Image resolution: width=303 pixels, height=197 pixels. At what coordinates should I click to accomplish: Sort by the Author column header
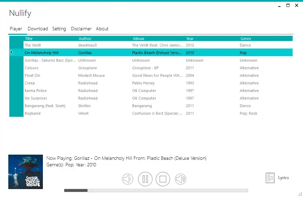[x=85, y=39]
